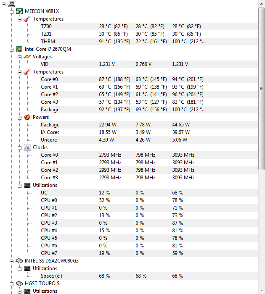
Task: Collapse the Intel Core i7 2670QM node
Action: [12, 49]
